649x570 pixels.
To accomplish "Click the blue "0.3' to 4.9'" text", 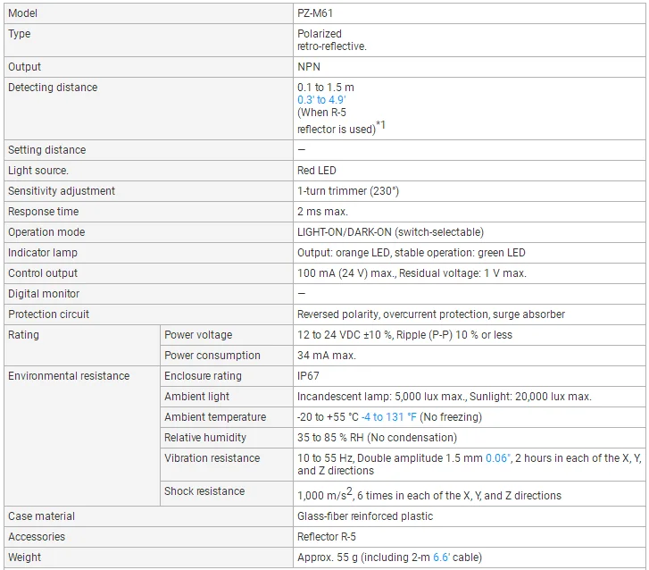I will [321, 100].
